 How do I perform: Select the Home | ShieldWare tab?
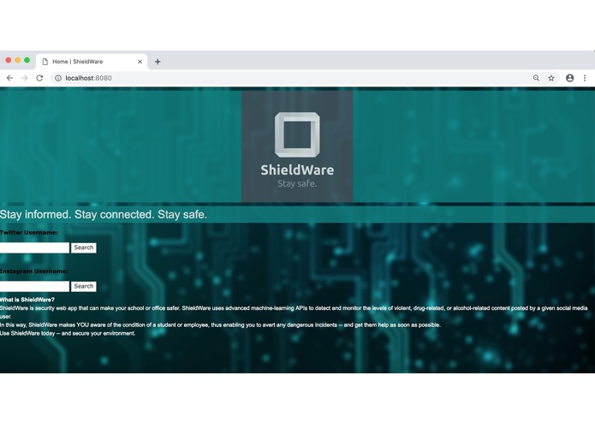point(92,62)
